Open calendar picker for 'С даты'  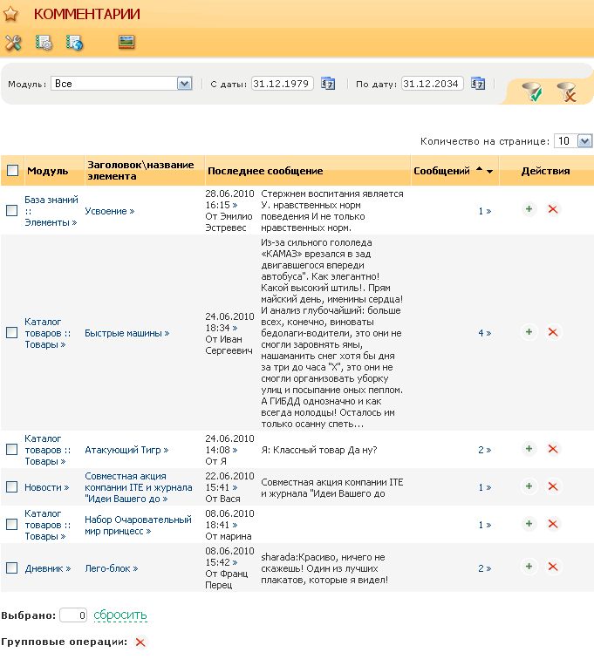coord(328,84)
